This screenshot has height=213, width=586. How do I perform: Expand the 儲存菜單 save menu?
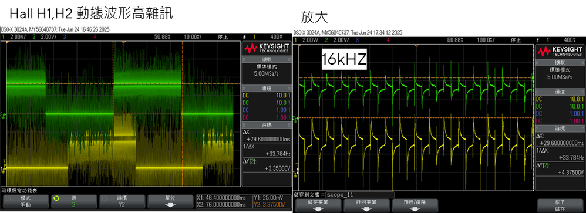(318, 205)
